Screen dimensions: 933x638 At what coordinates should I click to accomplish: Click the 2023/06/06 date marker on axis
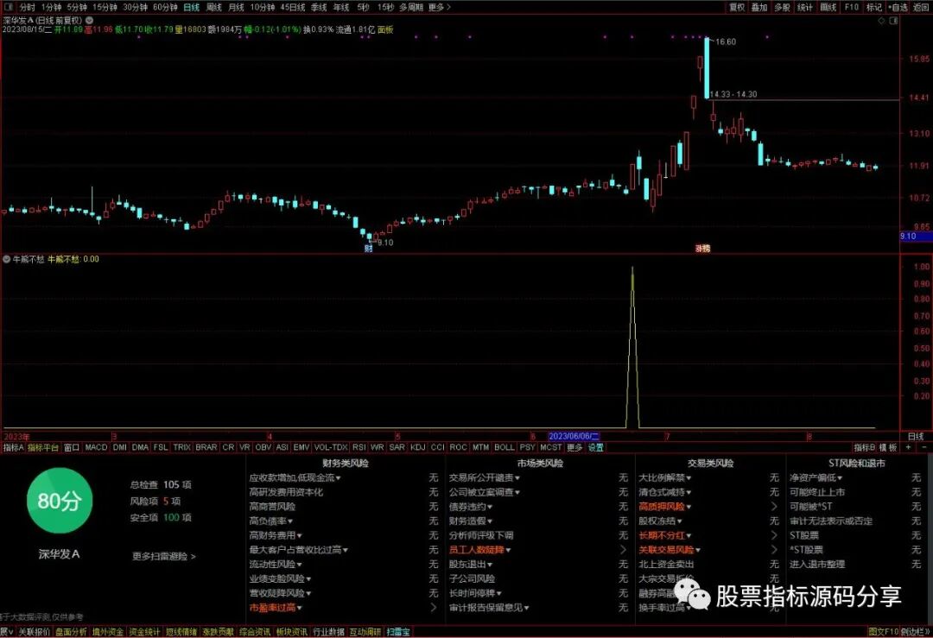(x=574, y=437)
